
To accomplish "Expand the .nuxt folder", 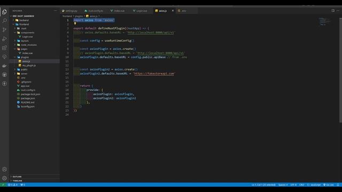I will point(24,28).
